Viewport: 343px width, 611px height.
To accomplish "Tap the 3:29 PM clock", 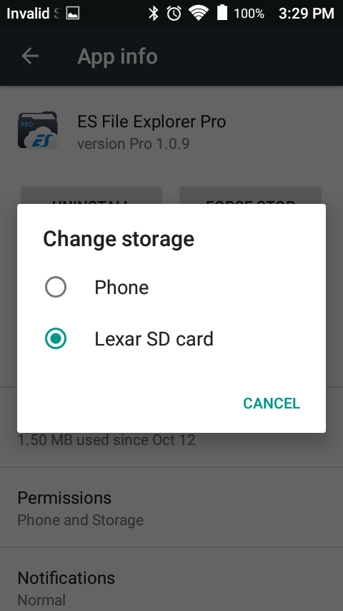I will click(x=307, y=14).
